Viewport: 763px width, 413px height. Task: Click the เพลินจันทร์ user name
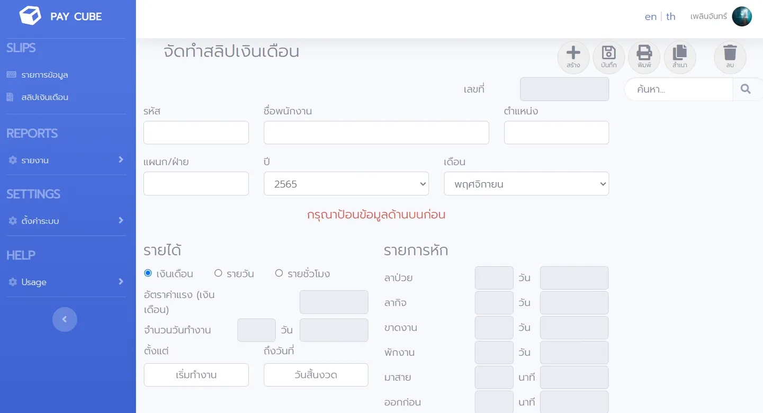point(708,16)
